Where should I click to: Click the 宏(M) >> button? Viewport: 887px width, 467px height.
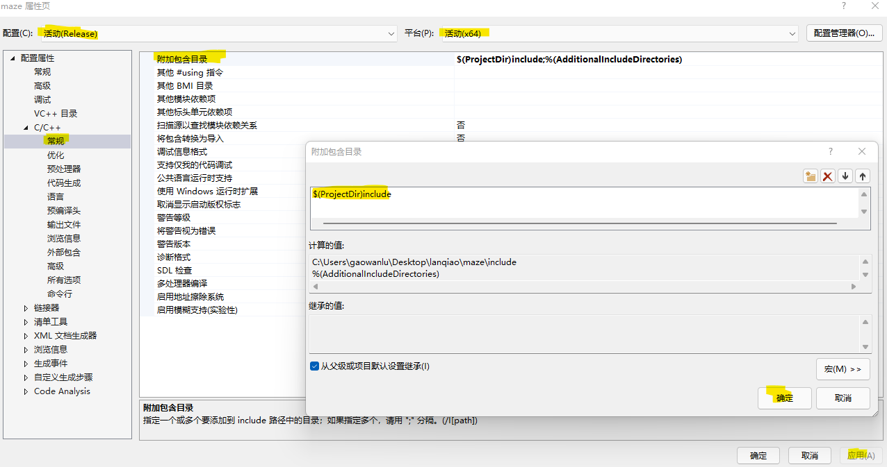[x=843, y=368]
